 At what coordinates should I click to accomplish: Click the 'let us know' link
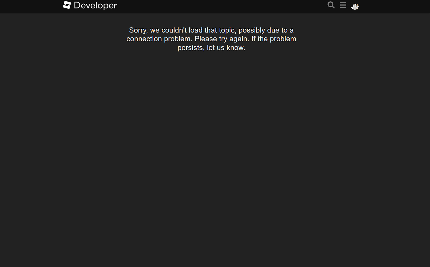click(x=226, y=47)
